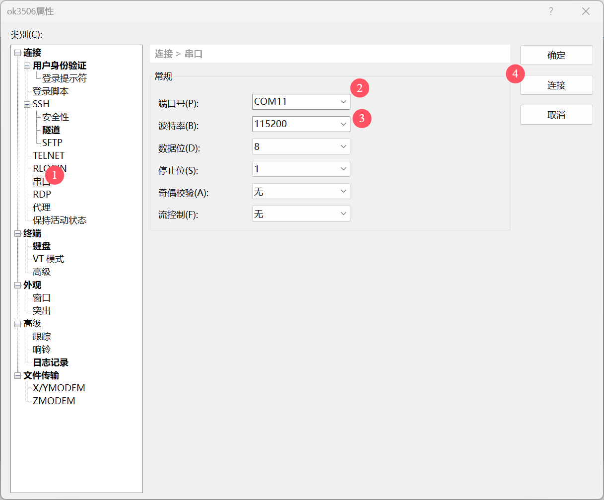
Task: Click the 连接 button
Action: (556, 85)
